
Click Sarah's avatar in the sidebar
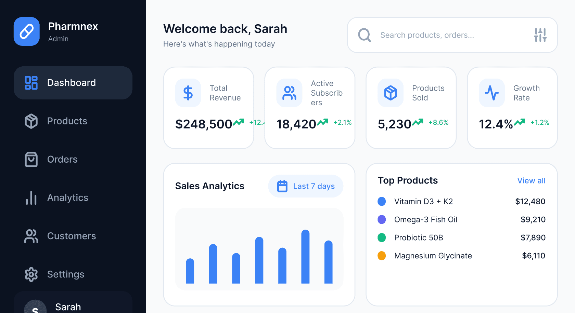tap(35, 307)
